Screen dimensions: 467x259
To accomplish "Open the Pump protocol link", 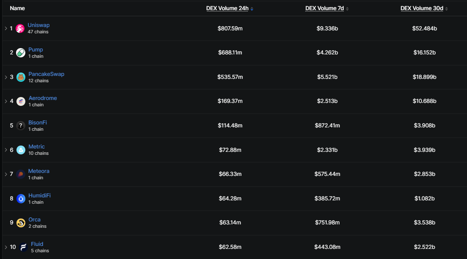I will [35, 50].
